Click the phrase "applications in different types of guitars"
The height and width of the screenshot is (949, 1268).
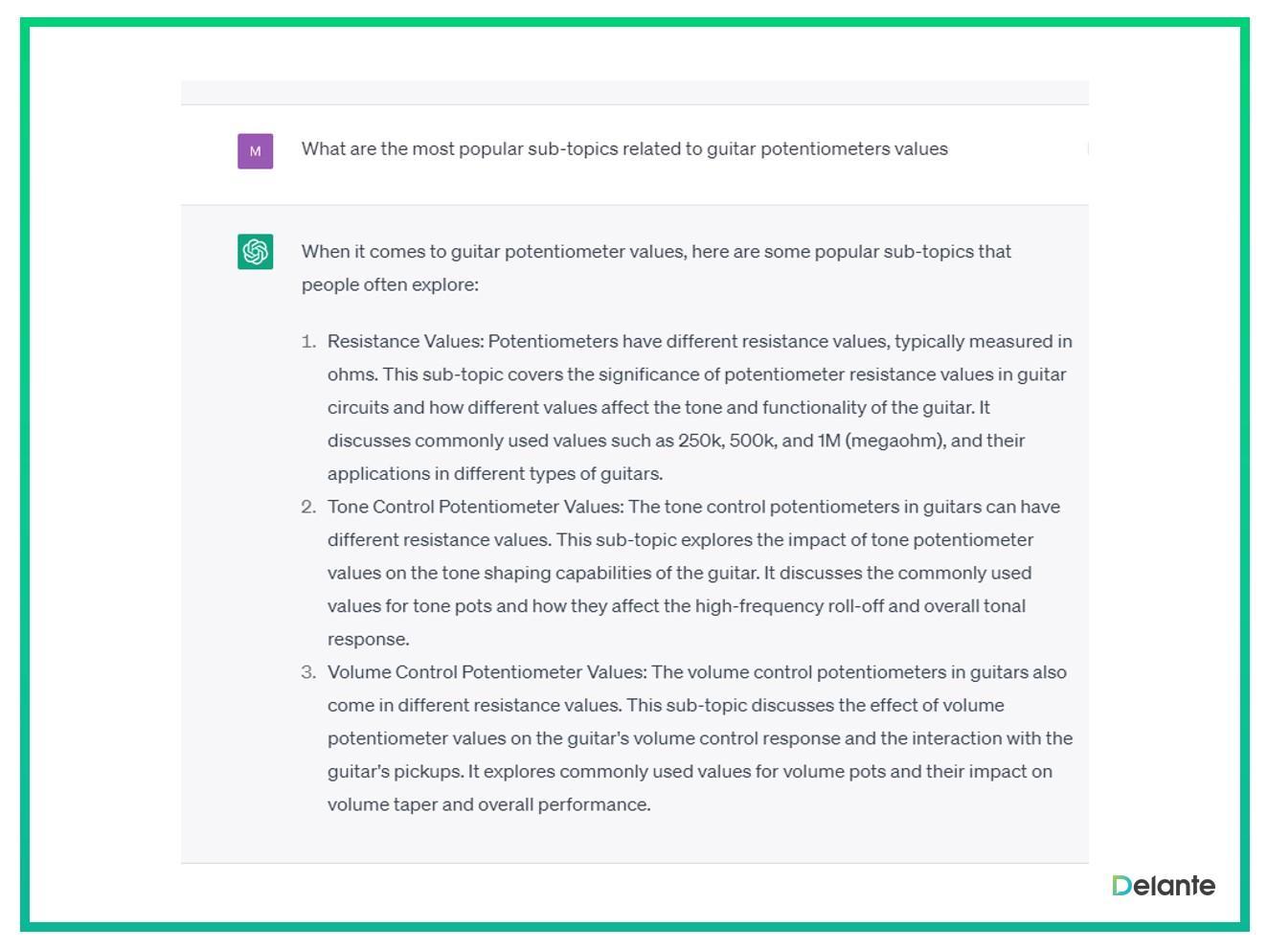tap(494, 474)
